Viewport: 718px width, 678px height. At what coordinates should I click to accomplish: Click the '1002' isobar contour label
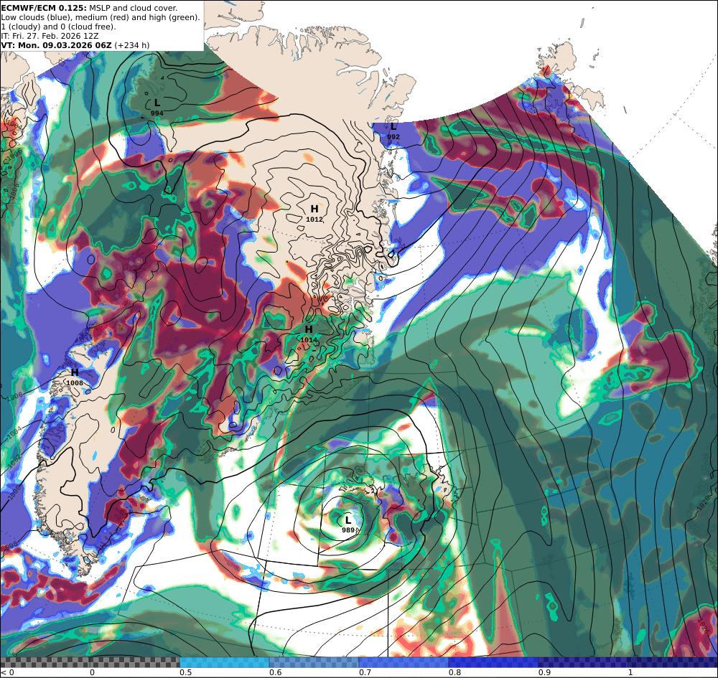coord(14,460)
